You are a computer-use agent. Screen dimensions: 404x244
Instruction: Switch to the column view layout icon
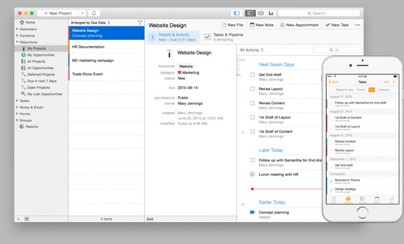[250, 13]
